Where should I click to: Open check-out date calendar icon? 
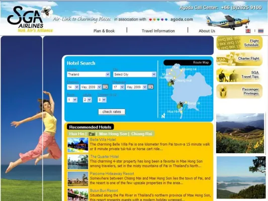[x=150, y=87]
